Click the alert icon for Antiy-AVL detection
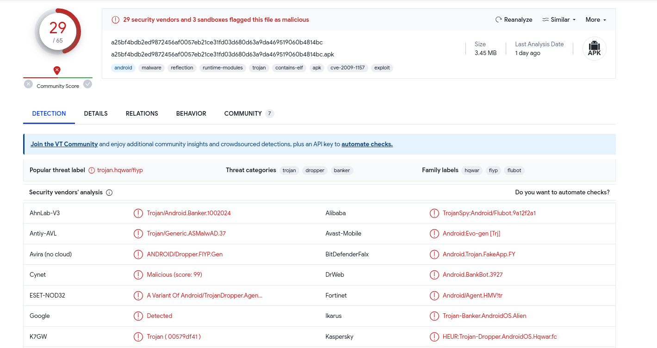This screenshot has height=348, width=657. click(x=138, y=234)
